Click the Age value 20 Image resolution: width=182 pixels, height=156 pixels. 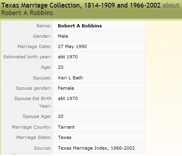coord(61,67)
